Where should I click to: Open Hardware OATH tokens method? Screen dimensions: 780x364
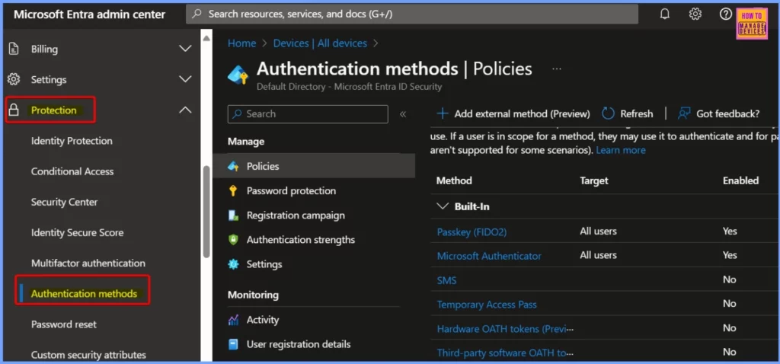[505, 329]
